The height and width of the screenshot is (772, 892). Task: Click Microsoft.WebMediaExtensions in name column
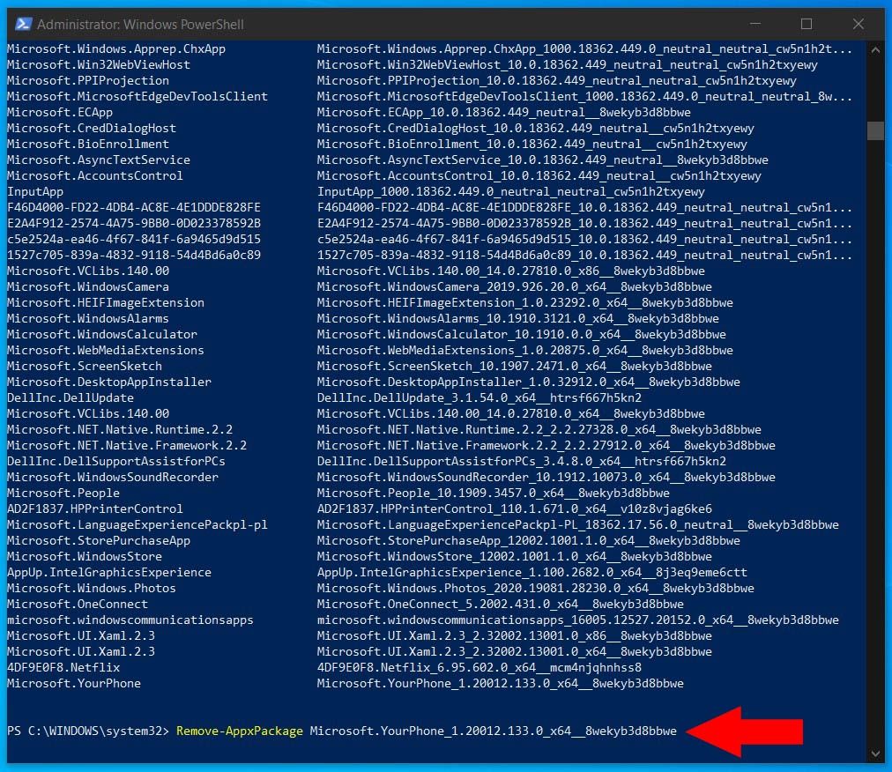(105, 350)
